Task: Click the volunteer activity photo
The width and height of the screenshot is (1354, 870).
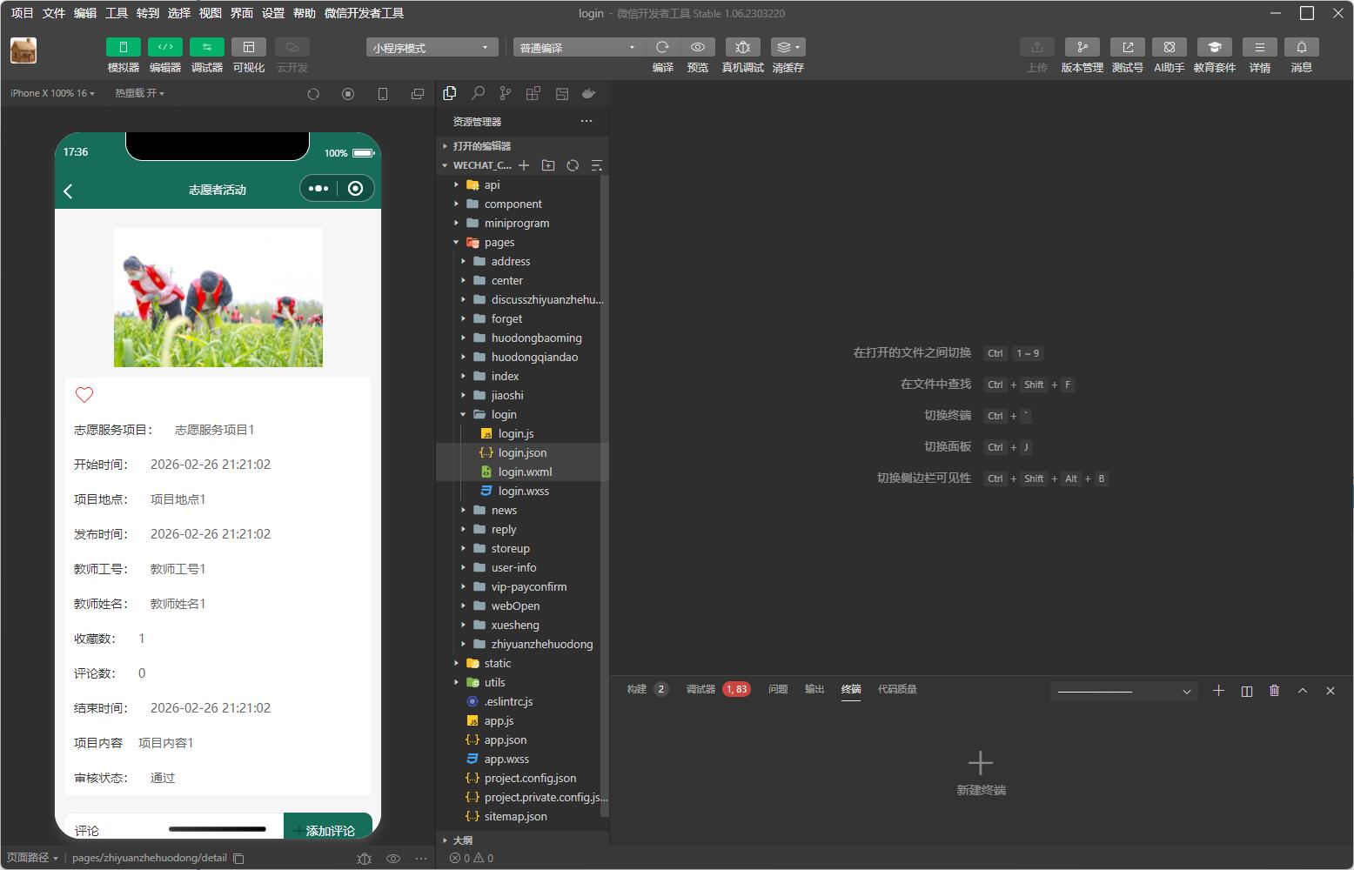Action: click(218, 298)
